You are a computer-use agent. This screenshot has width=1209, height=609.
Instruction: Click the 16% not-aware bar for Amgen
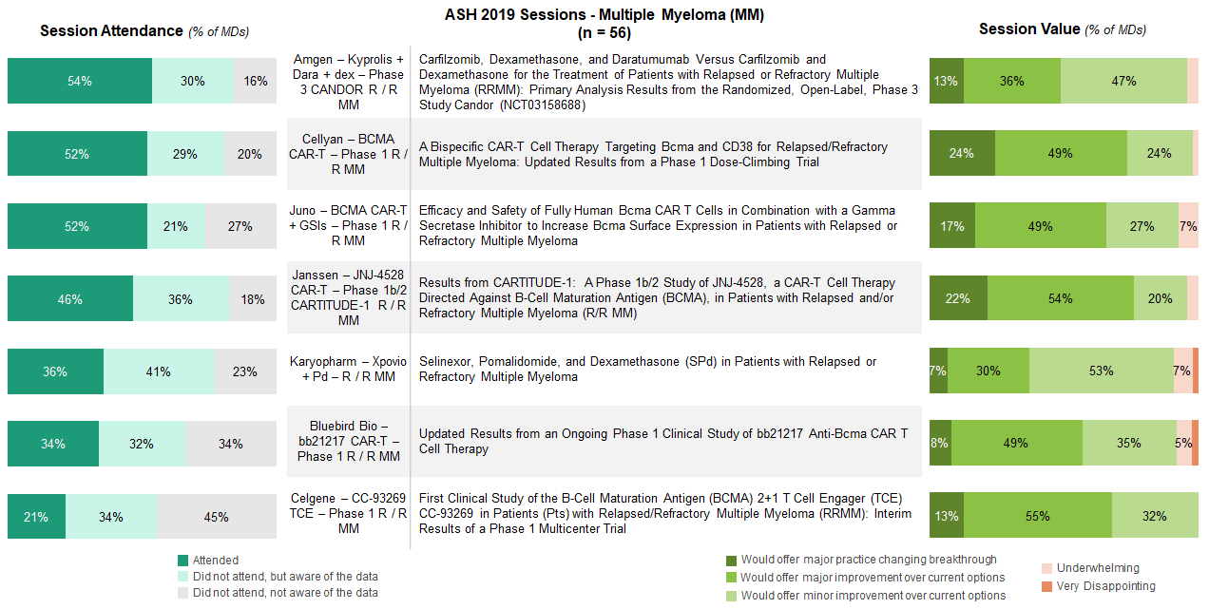(256, 81)
